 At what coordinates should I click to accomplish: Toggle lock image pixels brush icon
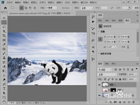pos(109,79)
